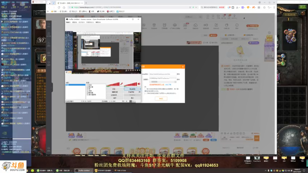Click the purple pill button in right panel
The width and height of the screenshot is (308, 173).
click(254, 43)
